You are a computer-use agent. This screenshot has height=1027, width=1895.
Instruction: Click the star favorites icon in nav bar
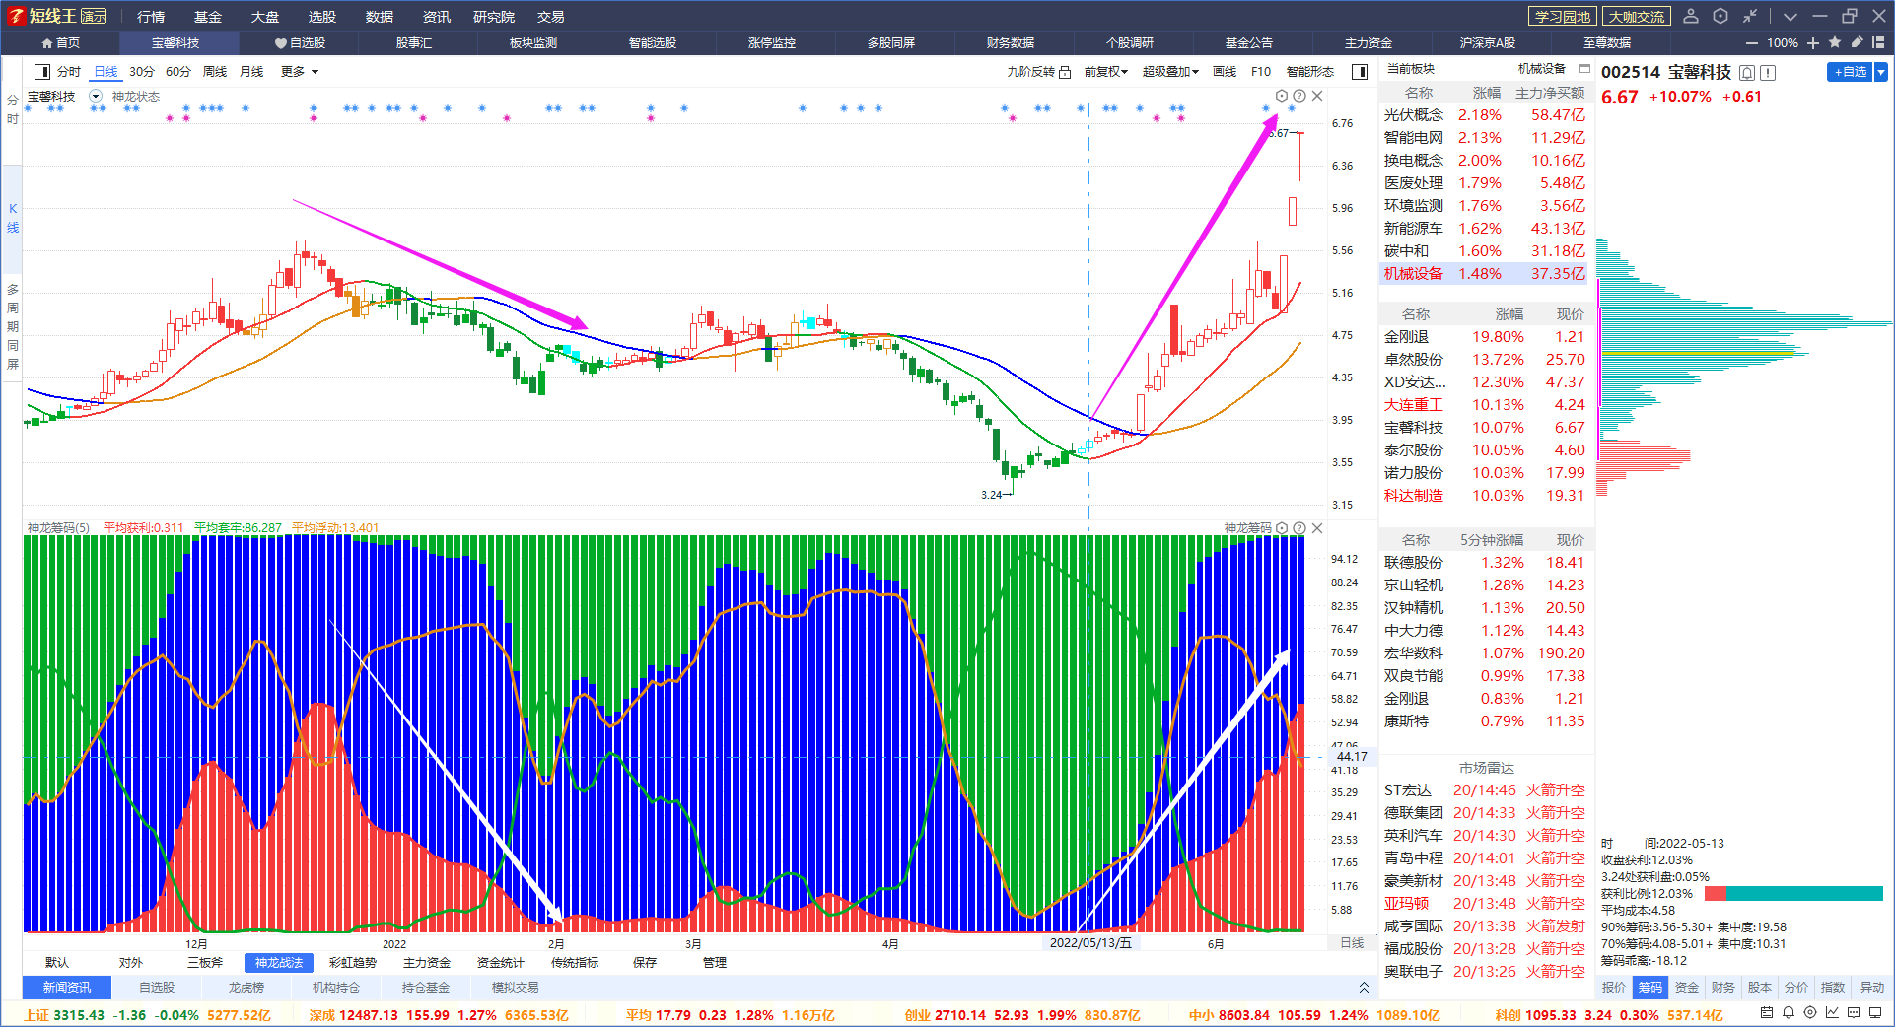pyautogui.click(x=1835, y=42)
